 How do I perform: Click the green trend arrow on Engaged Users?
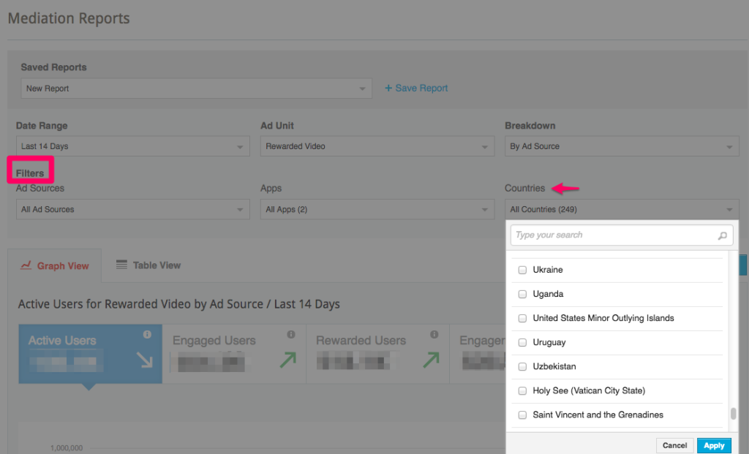click(286, 359)
